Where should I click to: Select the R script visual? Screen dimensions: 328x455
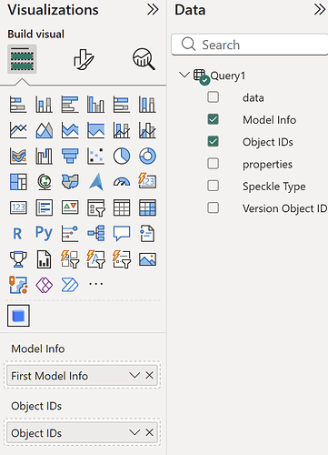[18, 234]
